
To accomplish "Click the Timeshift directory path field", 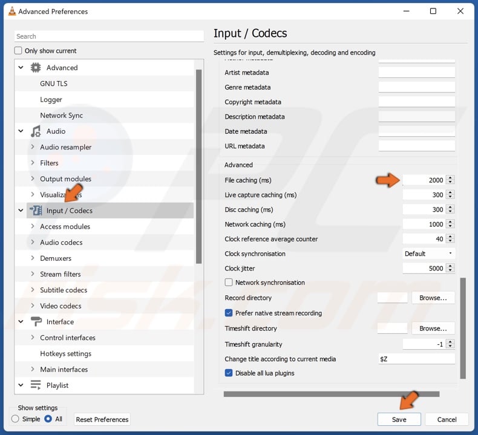I will pos(392,328).
